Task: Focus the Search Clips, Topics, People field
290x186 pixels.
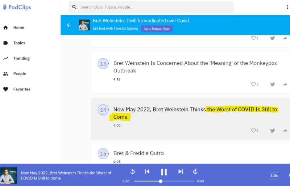Action: pyautogui.click(x=151, y=7)
